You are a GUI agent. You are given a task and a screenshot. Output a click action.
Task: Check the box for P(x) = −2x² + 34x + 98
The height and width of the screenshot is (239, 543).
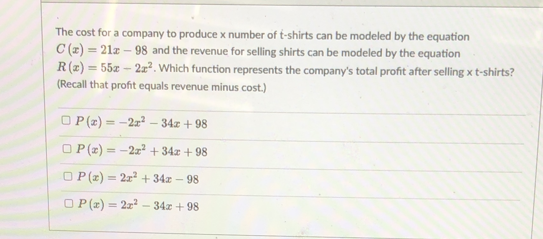[66, 149]
